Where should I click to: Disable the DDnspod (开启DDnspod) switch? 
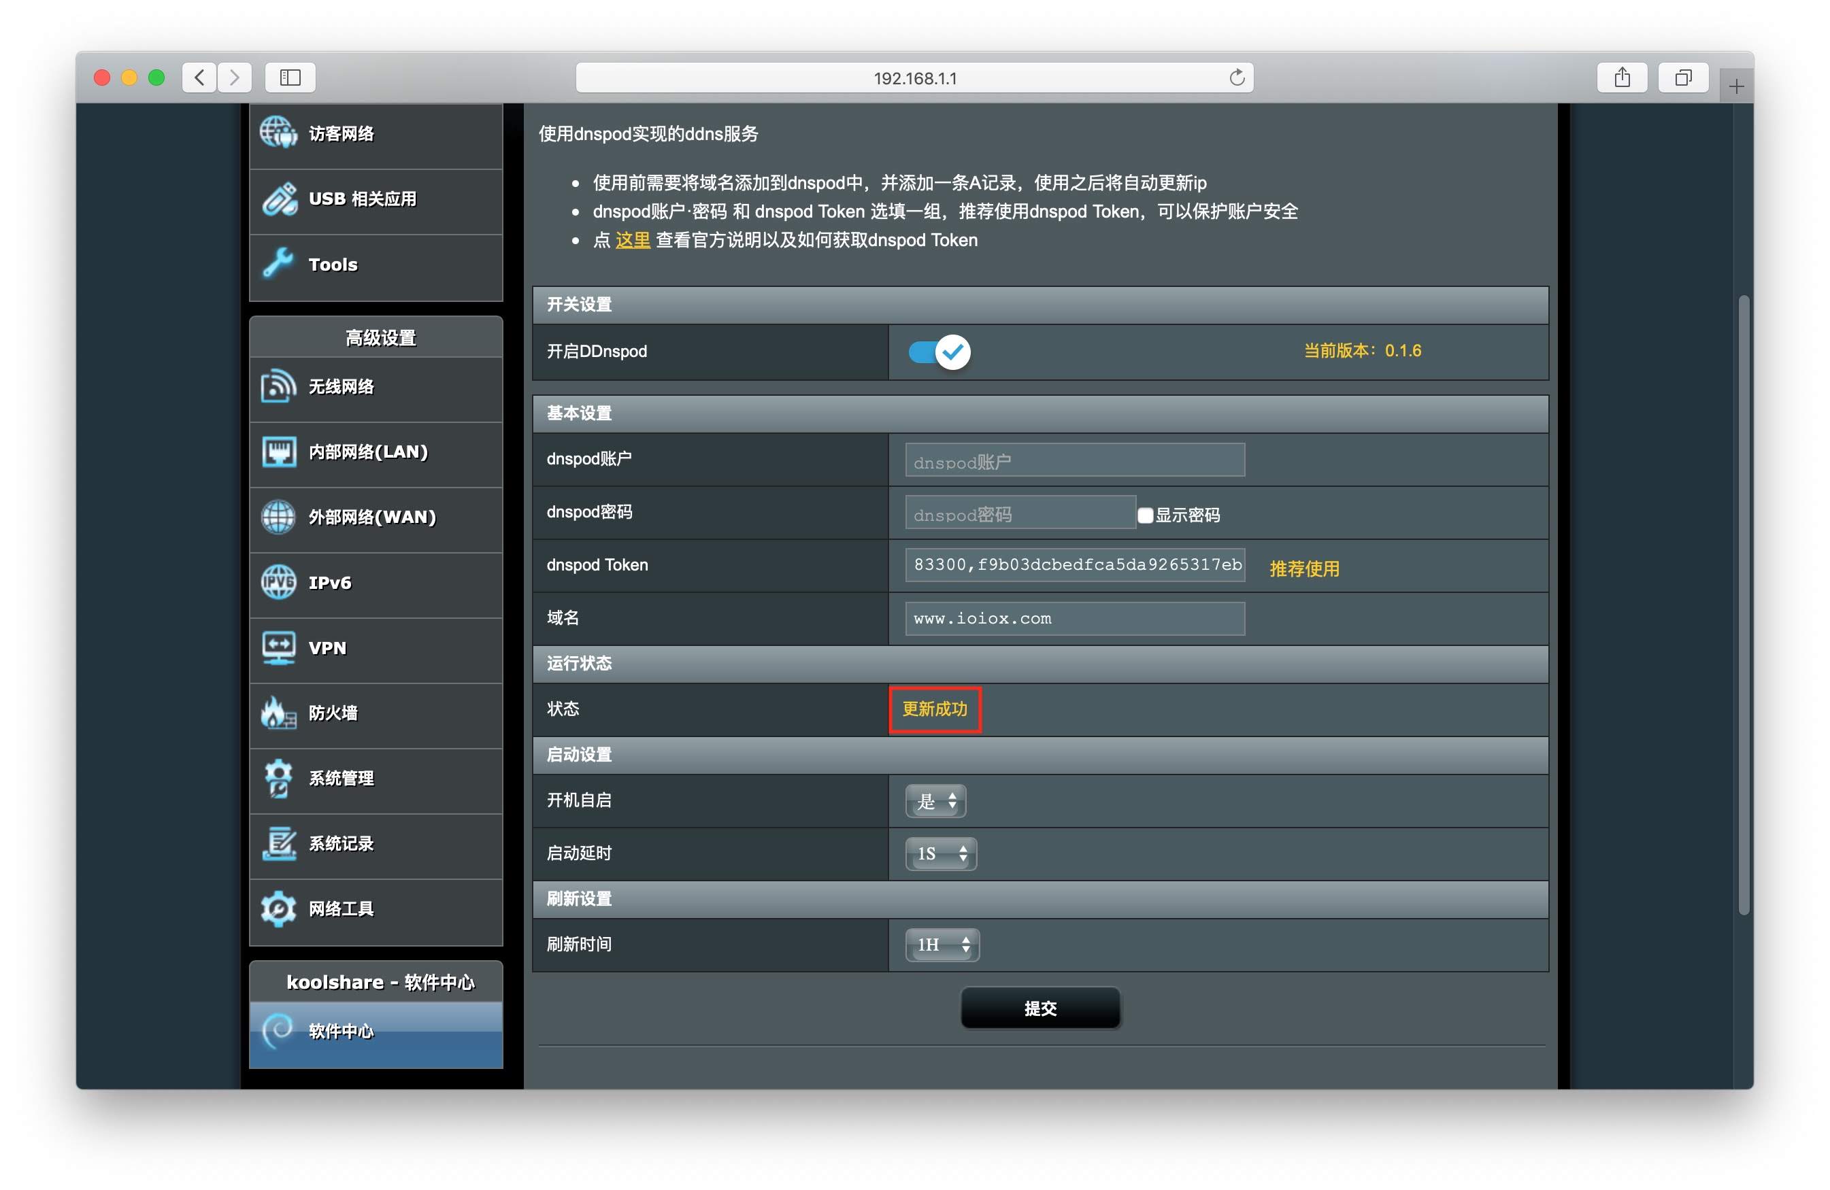939,352
